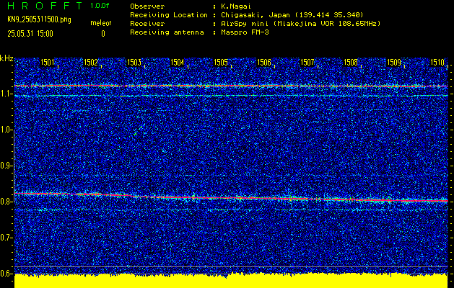454x288 pixels.
Task: Click the kHz axis unit label
Action: click(6, 58)
